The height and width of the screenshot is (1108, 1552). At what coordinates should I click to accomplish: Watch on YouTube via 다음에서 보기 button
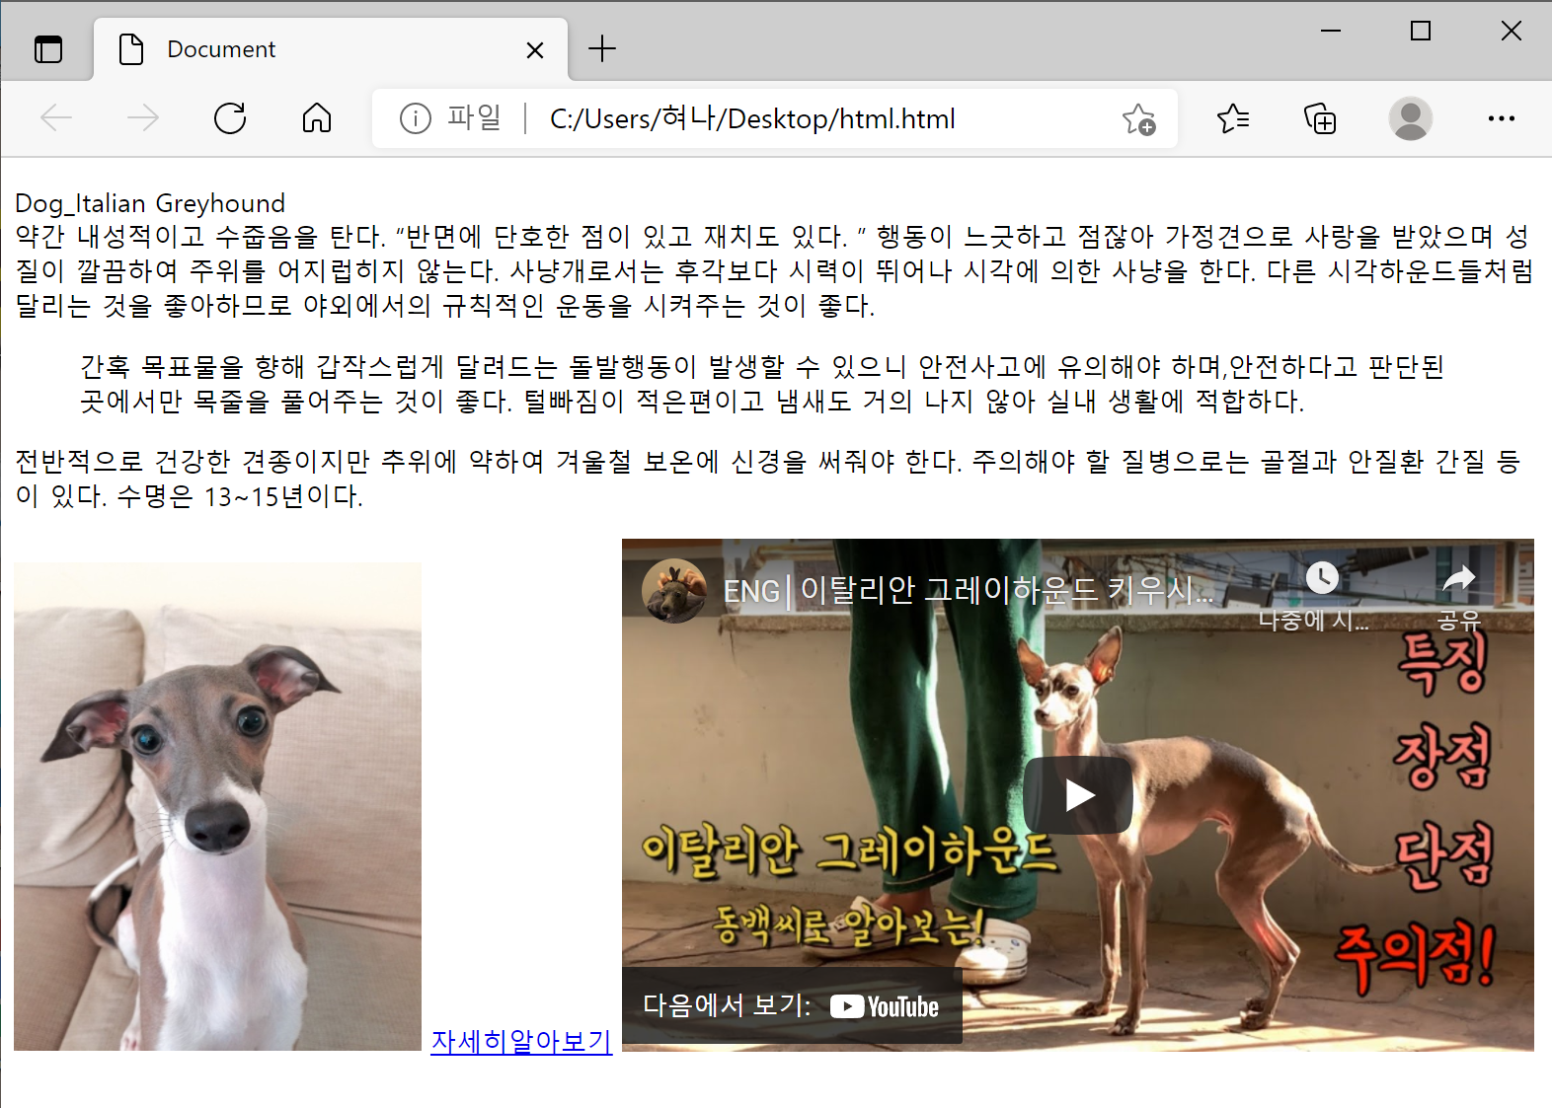point(792,1005)
